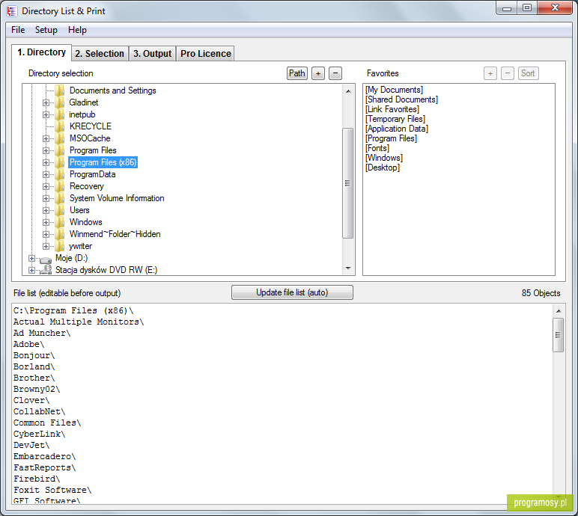Open the Setup menu
The image size is (578, 516).
(x=46, y=30)
